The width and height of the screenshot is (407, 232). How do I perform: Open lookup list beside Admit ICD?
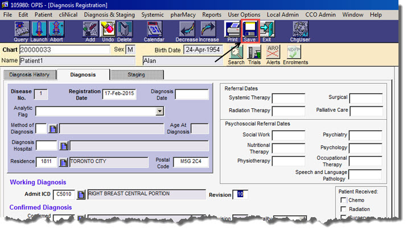(x=81, y=195)
